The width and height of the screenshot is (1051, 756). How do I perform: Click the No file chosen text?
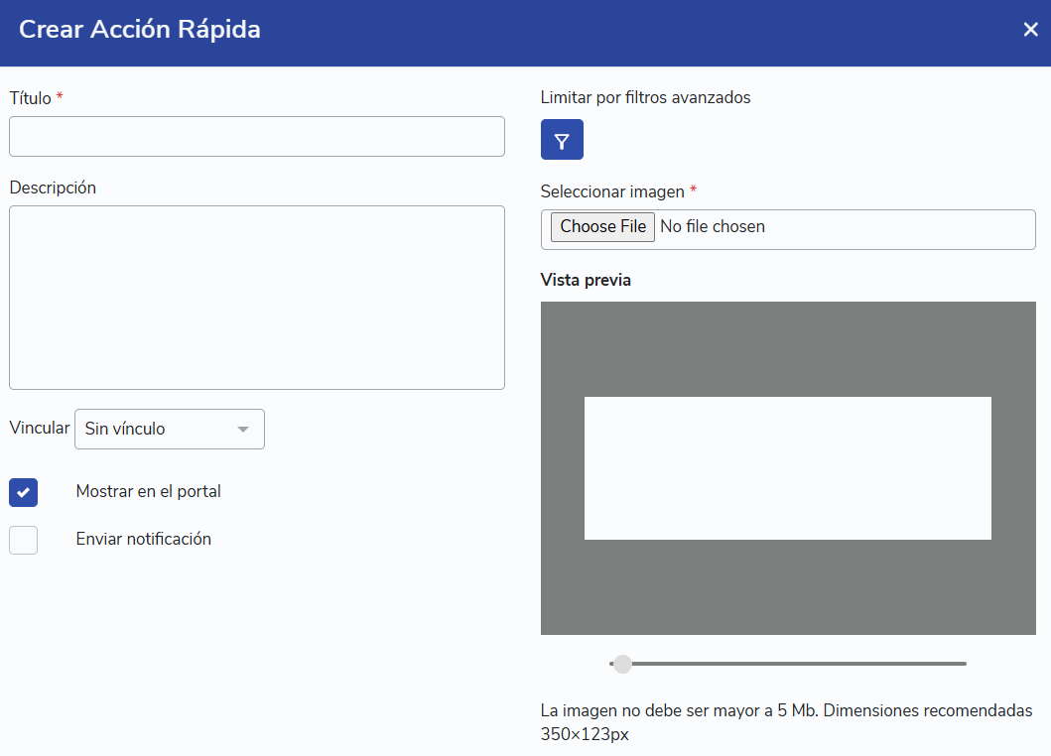tap(712, 227)
